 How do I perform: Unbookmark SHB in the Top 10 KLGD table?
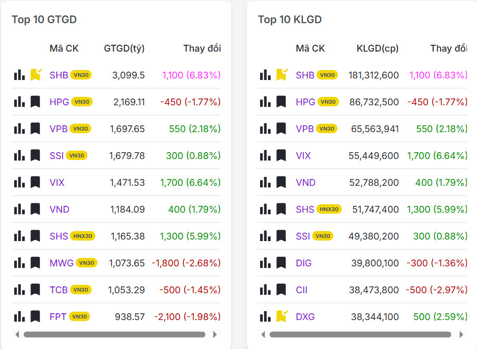(x=282, y=75)
